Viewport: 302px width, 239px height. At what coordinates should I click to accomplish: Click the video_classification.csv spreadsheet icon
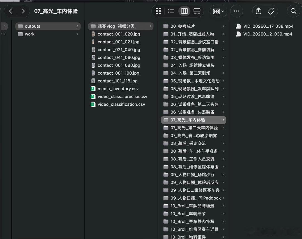pyautogui.click(x=93, y=104)
